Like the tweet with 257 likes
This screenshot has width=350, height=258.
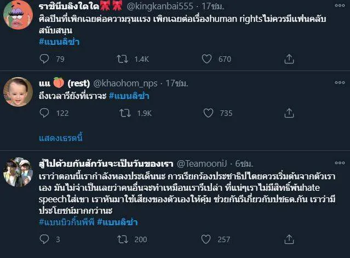[208, 239]
